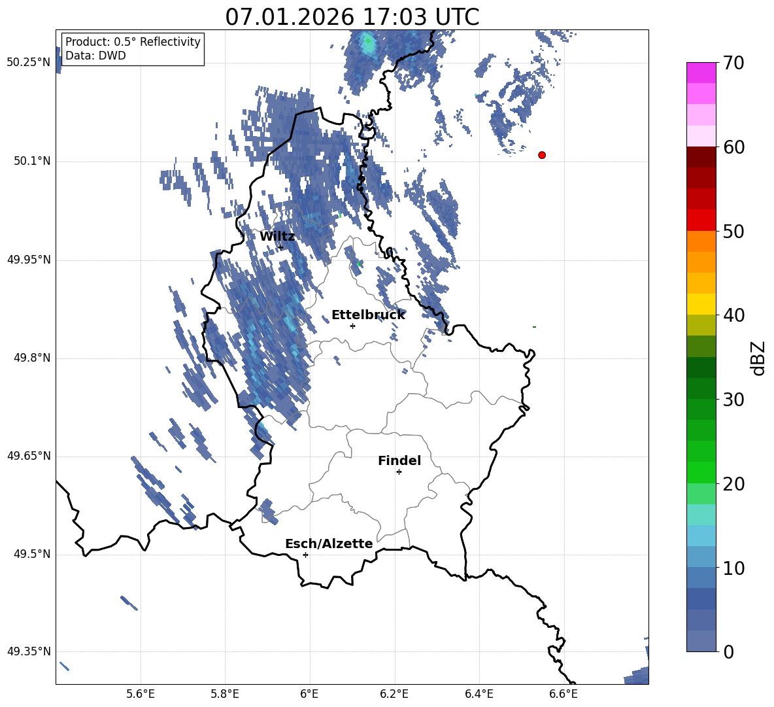Select the Wiltz city label
The width and height of the screenshot is (774, 707).
coord(277,237)
